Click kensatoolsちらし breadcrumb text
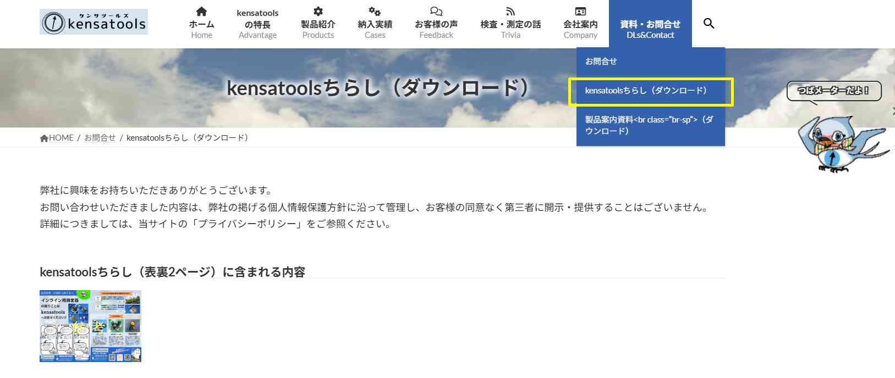 [x=188, y=138]
